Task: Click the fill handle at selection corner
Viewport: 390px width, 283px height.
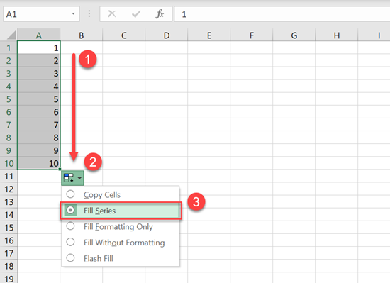Action: point(60,170)
